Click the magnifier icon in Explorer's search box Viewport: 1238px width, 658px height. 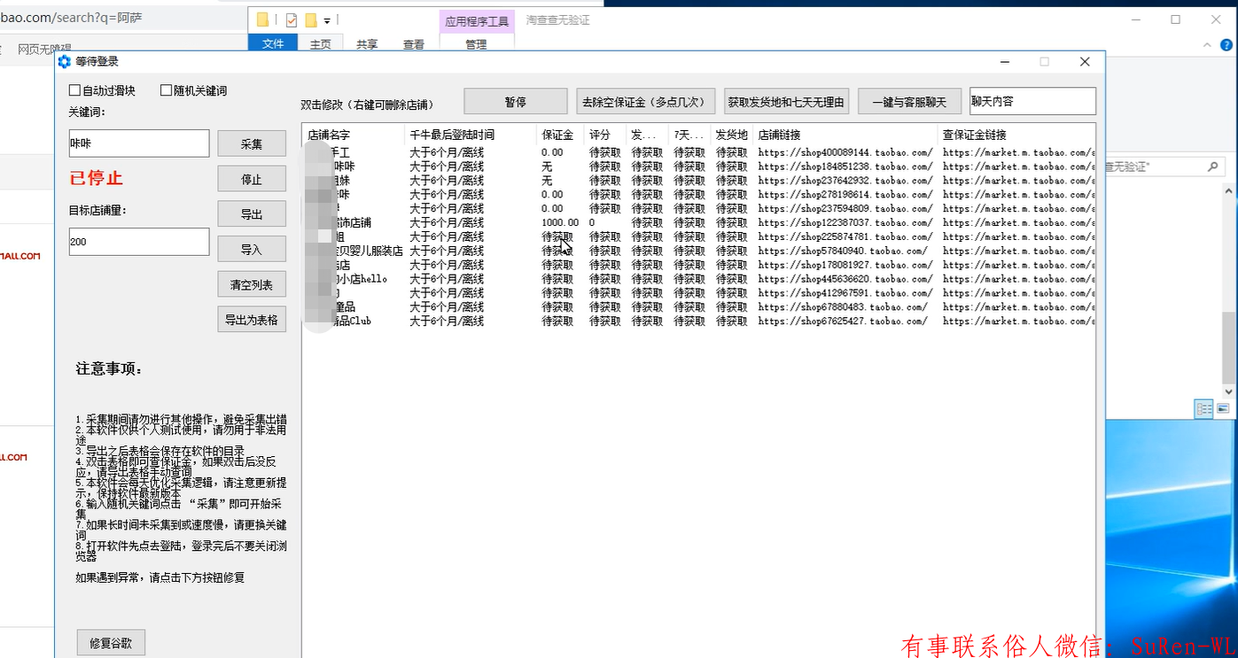(1212, 166)
